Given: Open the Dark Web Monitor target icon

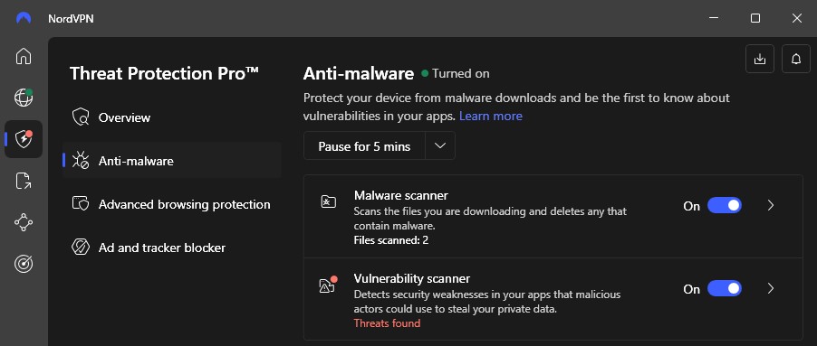Looking at the screenshot, I should click(x=24, y=264).
